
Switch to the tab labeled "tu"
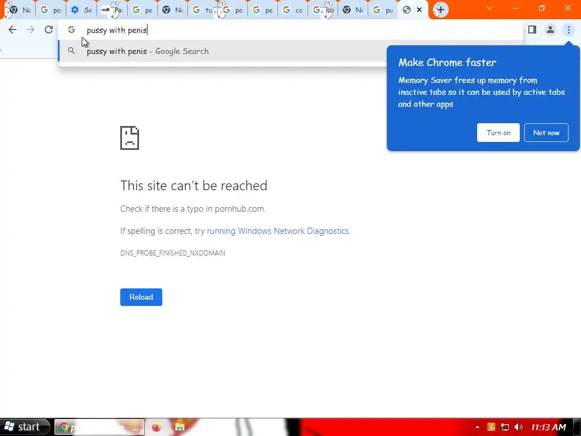point(203,10)
